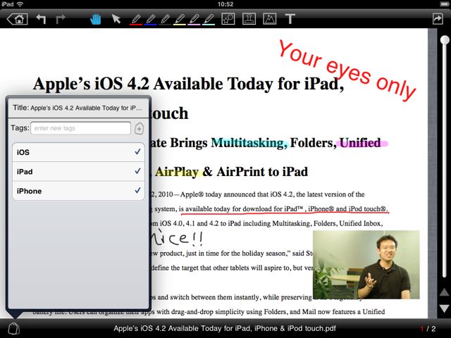Tap the Wi-Fi status icon
Viewport: 451px width, 338px height.
(x=20, y=4)
